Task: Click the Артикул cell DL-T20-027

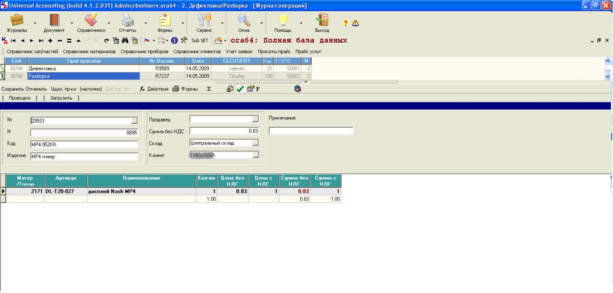Action: coord(65,192)
